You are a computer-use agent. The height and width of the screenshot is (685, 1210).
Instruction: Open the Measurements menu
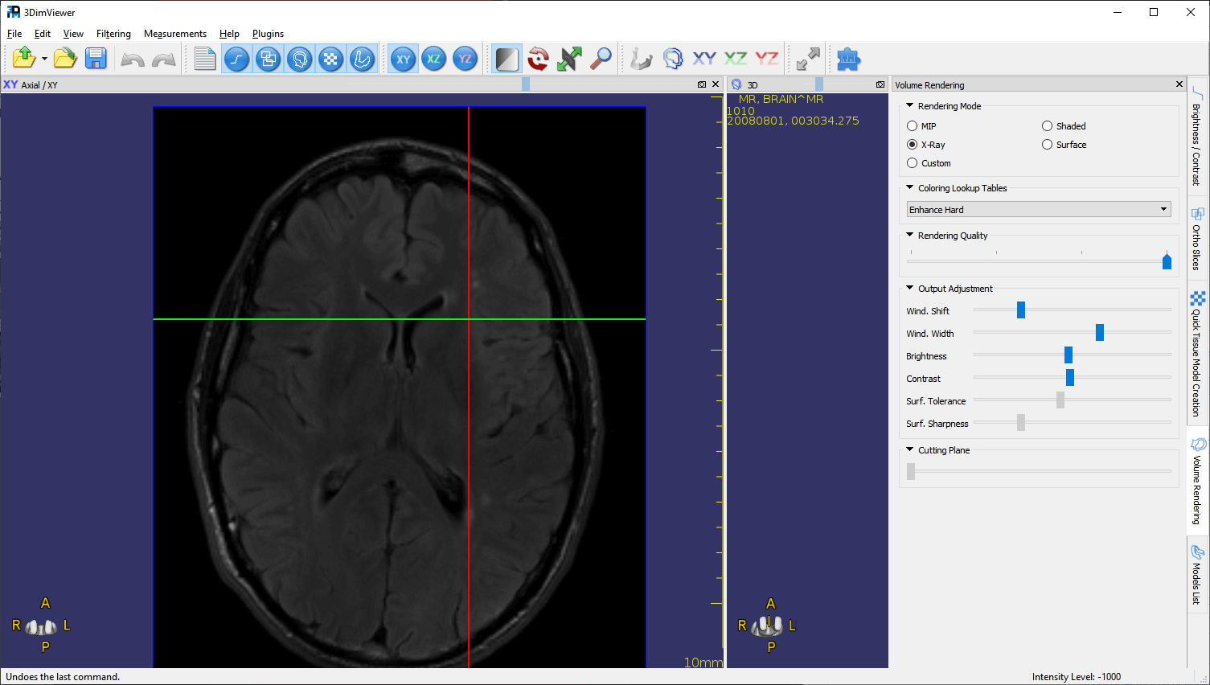[x=174, y=34]
